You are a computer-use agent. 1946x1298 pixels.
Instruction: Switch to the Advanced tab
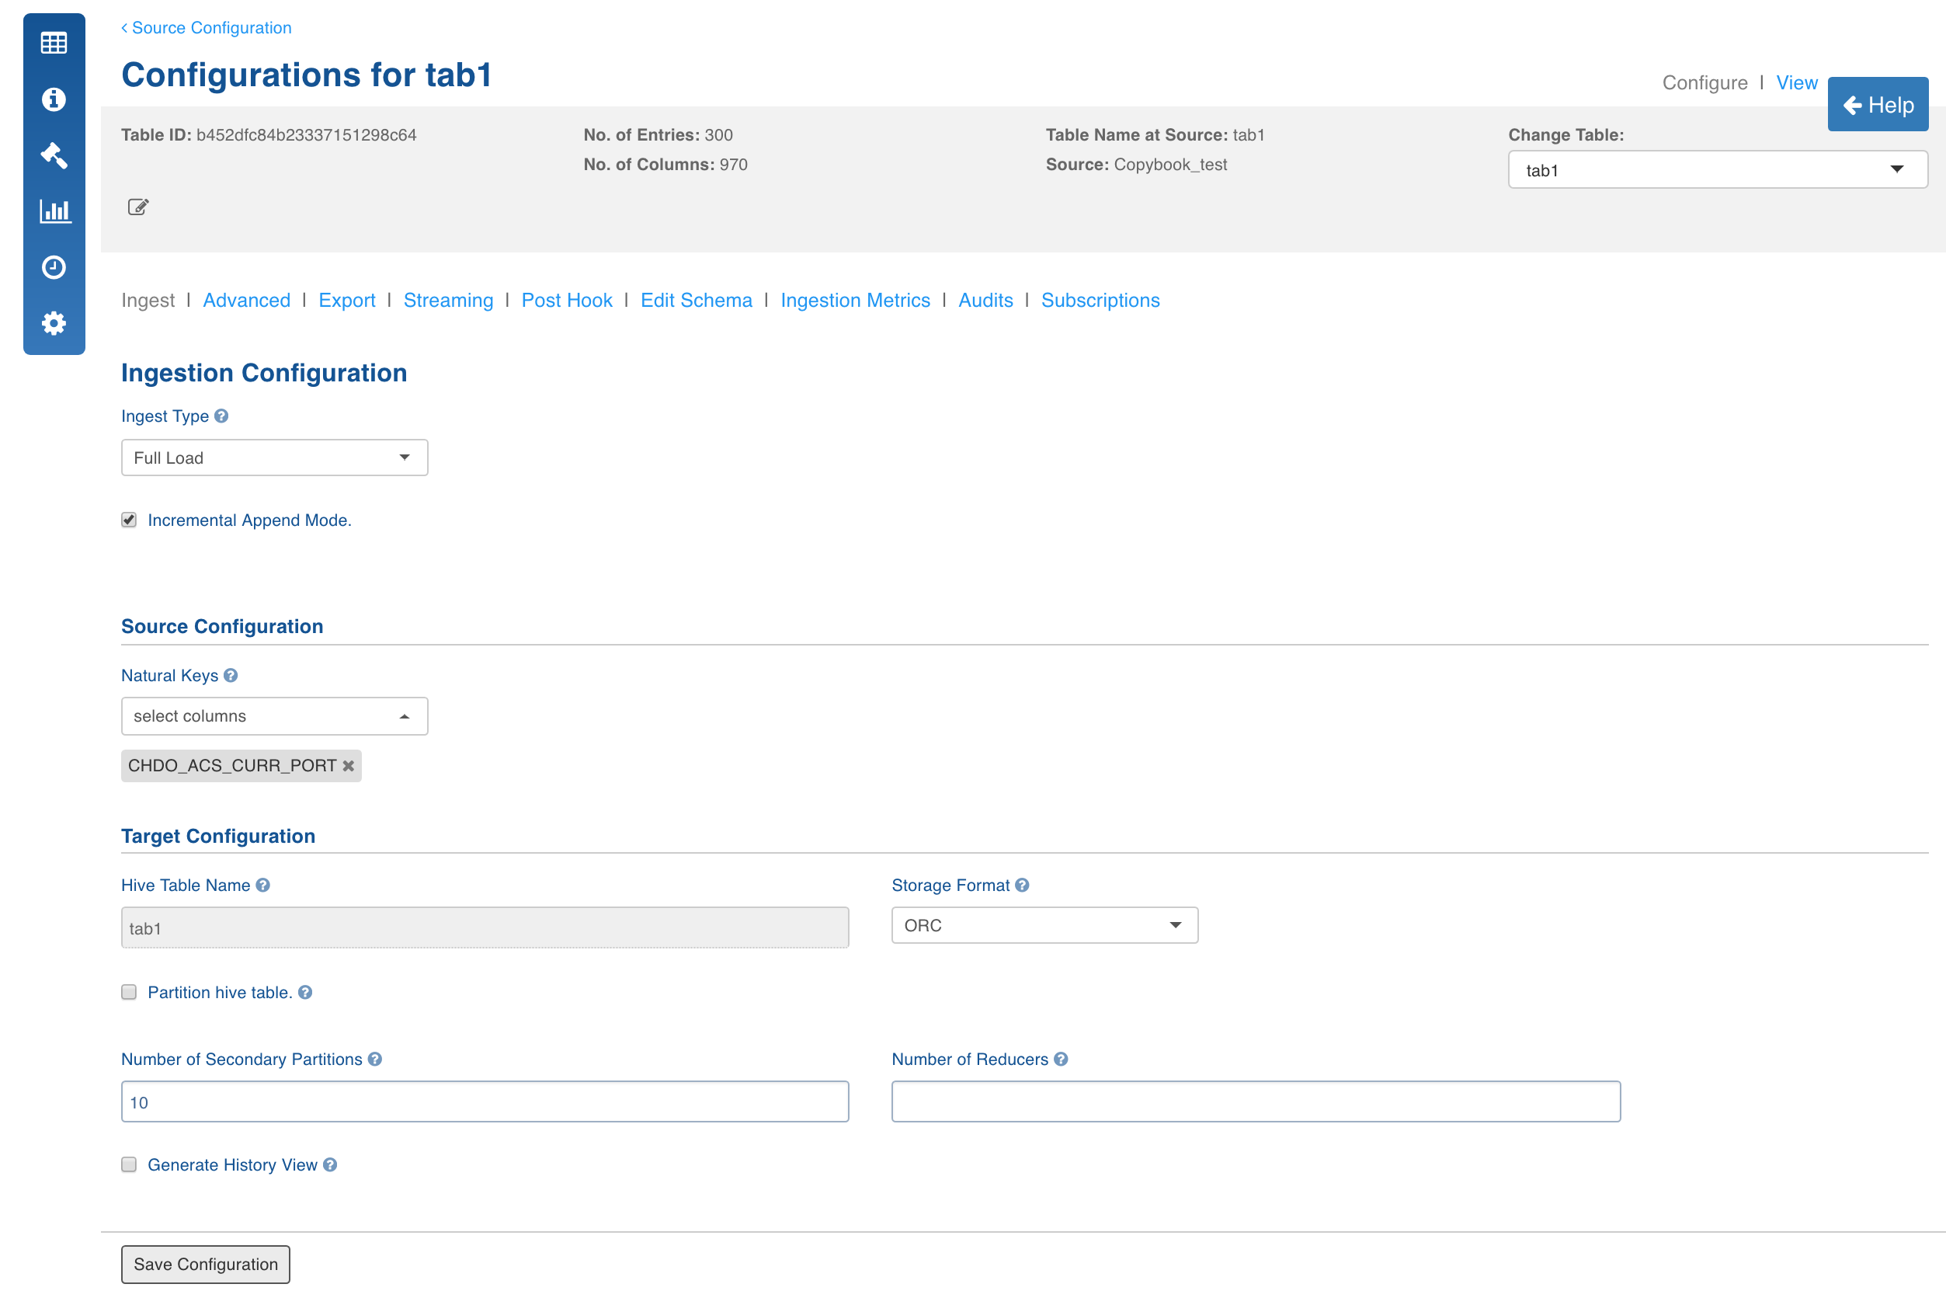(x=247, y=301)
